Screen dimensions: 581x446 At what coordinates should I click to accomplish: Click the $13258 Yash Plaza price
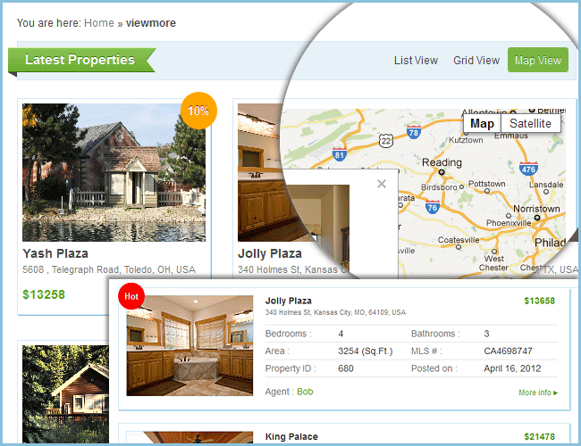[44, 294]
